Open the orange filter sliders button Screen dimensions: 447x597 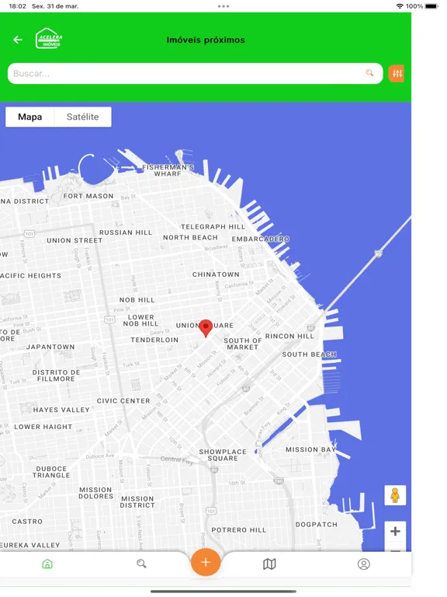click(397, 74)
